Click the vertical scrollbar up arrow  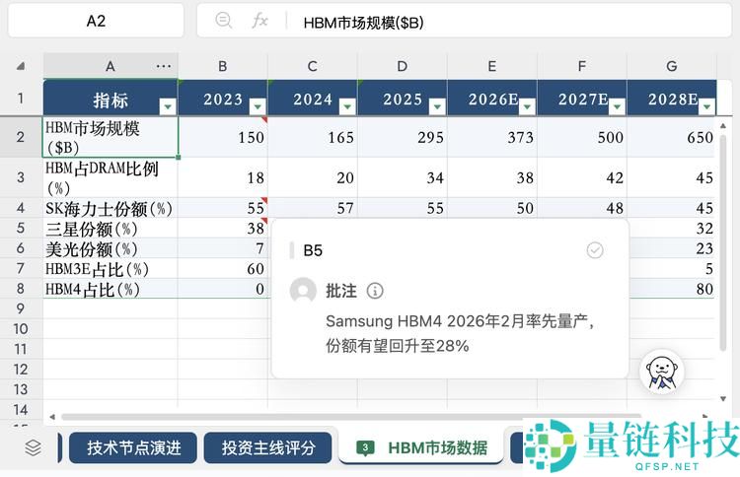click(722, 125)
